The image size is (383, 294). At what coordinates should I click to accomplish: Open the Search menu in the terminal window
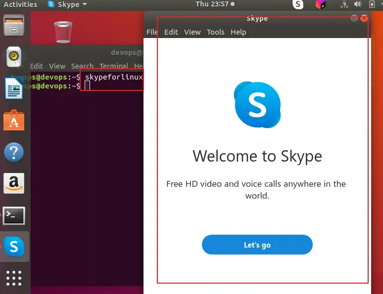[x=82, y=66]
